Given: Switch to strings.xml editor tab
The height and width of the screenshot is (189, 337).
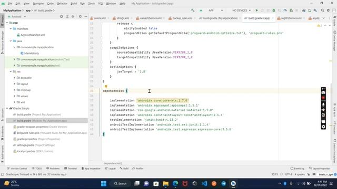Looking at the screenshot, I should 122,18.
